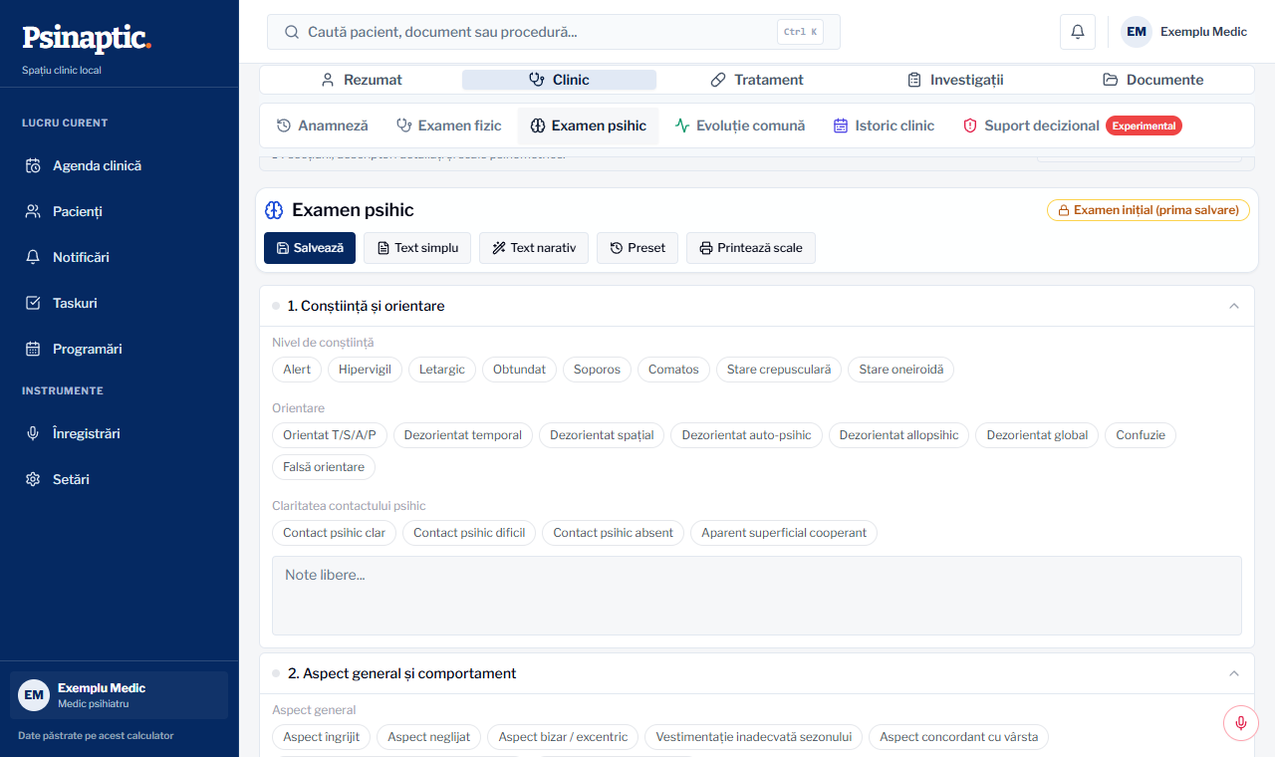The width and height of the screenshot is (1275, 757).
Task: Switch to the Rezumat tab
Action: [x=361, y=80]
